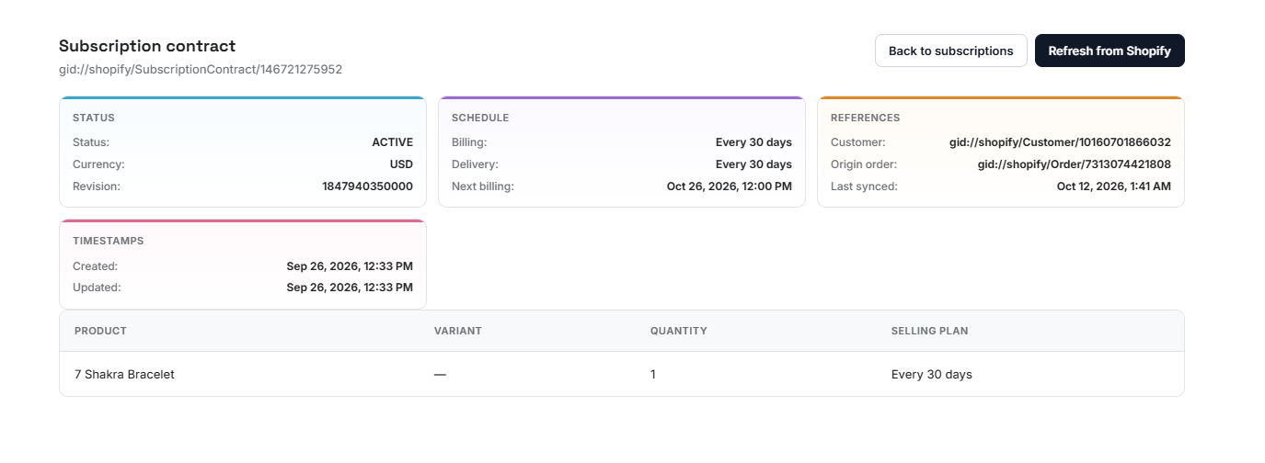Click the Origin order: label
The height and width of the screenshot is (463, 1265).
(864, 164)
